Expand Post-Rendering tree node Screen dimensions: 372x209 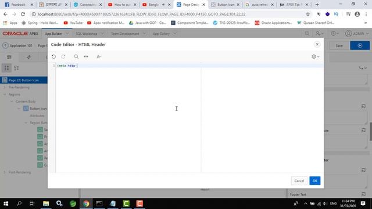[4, 172]
